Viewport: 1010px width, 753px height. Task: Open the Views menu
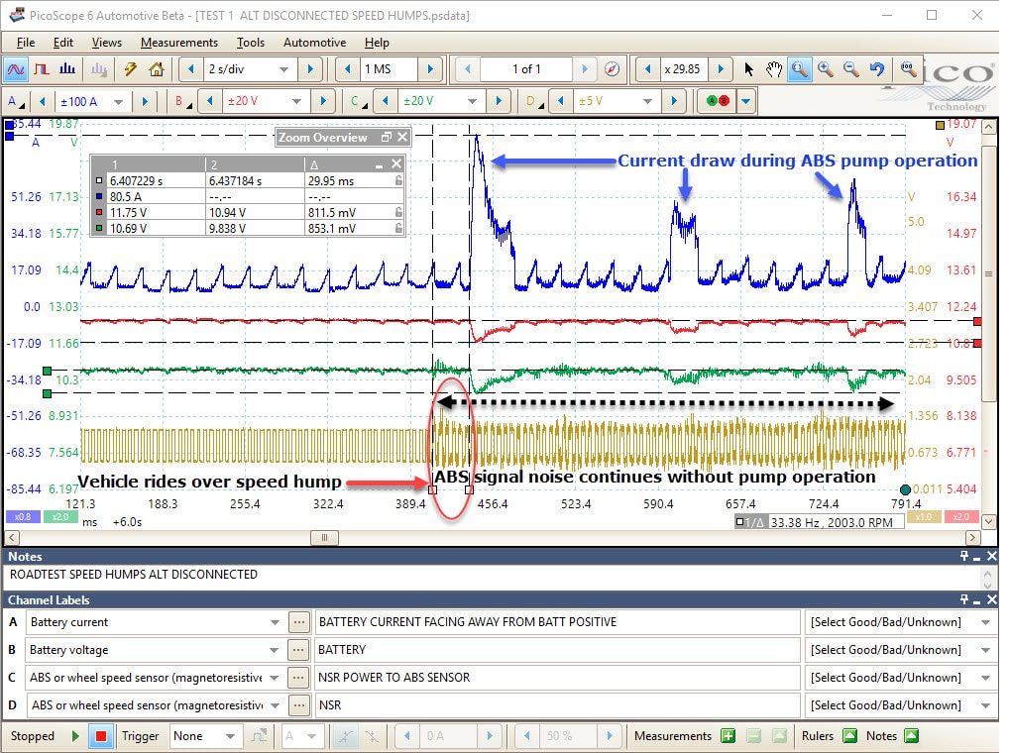(x=107, y=43)
